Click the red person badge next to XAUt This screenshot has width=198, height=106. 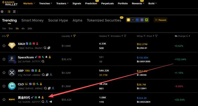pyautogui.click(x=37, y=44)
